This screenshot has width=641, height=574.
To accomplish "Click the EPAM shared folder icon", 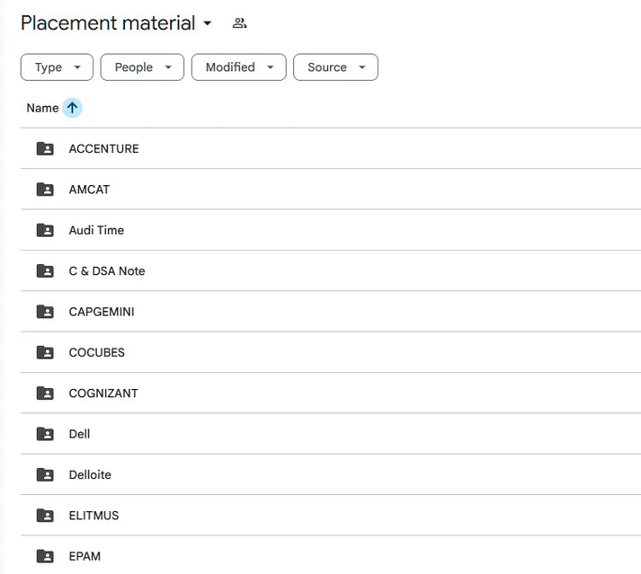I will (45, 556).
